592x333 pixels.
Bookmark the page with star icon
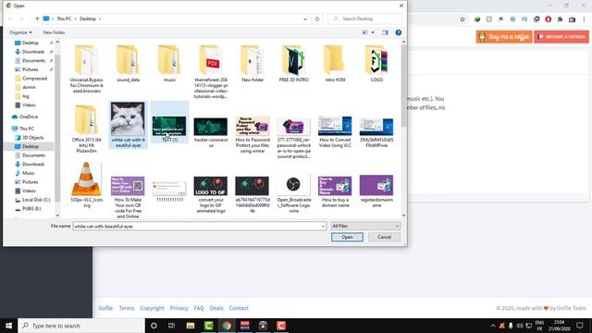462,19
